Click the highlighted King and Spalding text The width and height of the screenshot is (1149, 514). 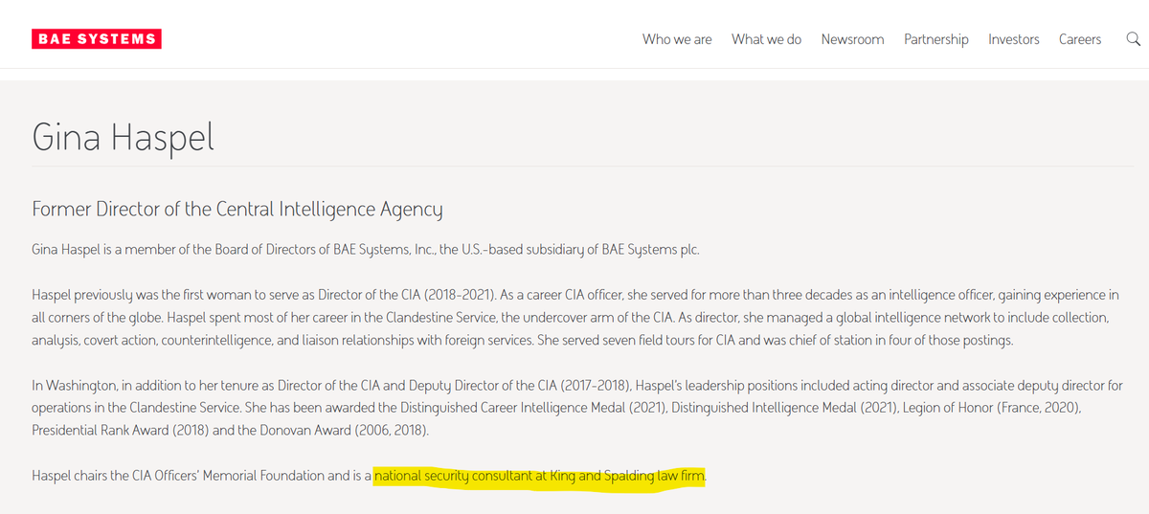(x=540, y=476)
